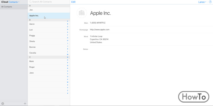Select the contact Jane
Viewport: 213px width, 106px height.
49,73
